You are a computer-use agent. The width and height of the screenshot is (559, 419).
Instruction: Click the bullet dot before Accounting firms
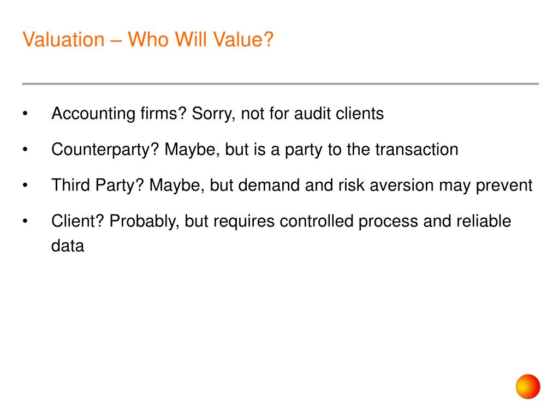[25, 114]
